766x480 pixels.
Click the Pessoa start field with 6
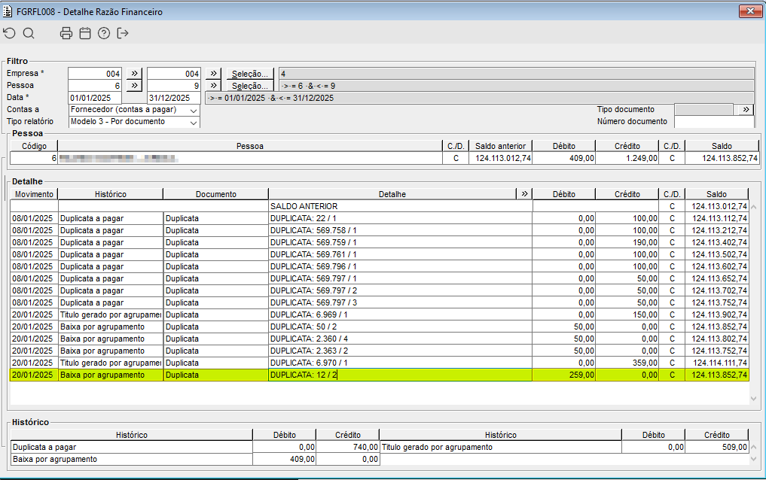pos(95,86)
